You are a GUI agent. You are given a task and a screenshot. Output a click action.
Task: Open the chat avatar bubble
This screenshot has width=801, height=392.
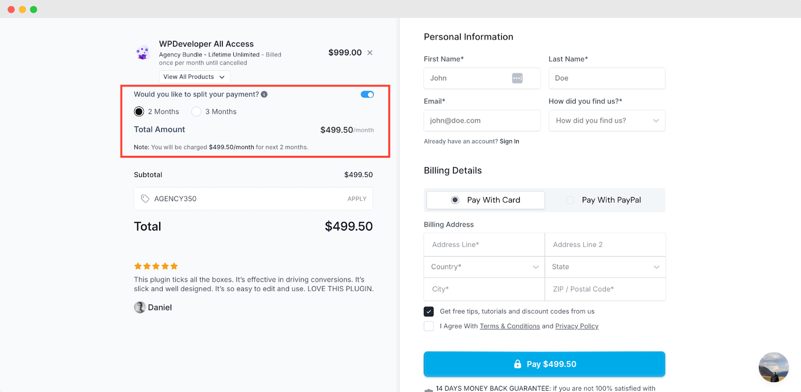(x=773, y=367)
